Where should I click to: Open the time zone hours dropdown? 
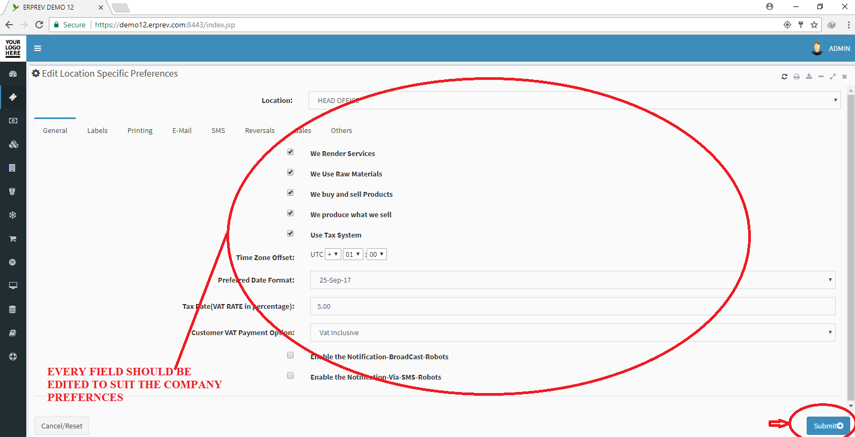(x=353, y=254)
